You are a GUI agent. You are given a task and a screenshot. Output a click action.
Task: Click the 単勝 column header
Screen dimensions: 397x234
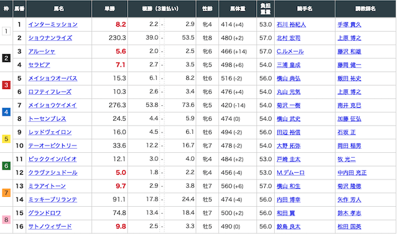(110, 9)
